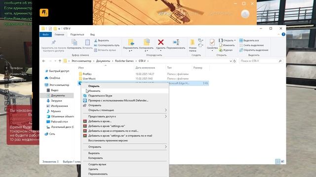
Task: Switch to the Поделиться ribbon tab
Action: (77, 34)
